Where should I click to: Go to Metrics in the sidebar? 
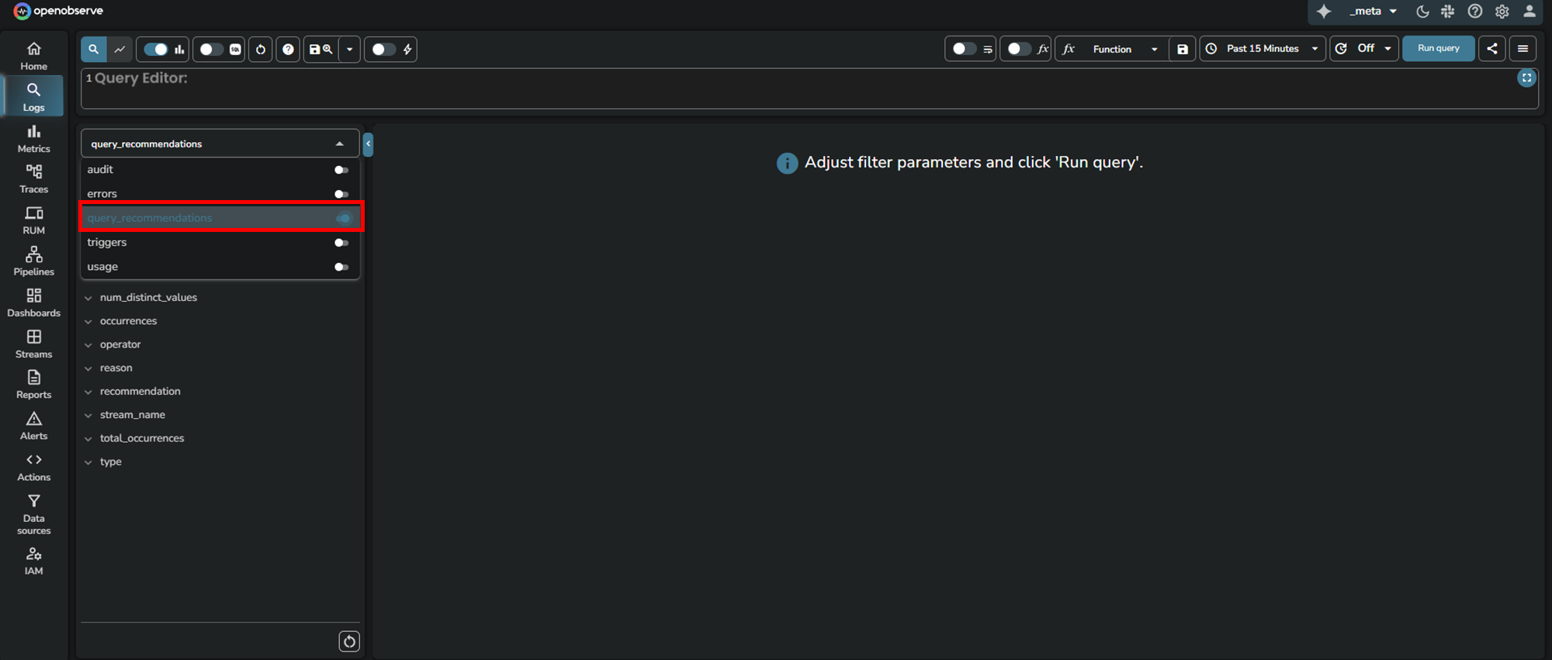33,139
